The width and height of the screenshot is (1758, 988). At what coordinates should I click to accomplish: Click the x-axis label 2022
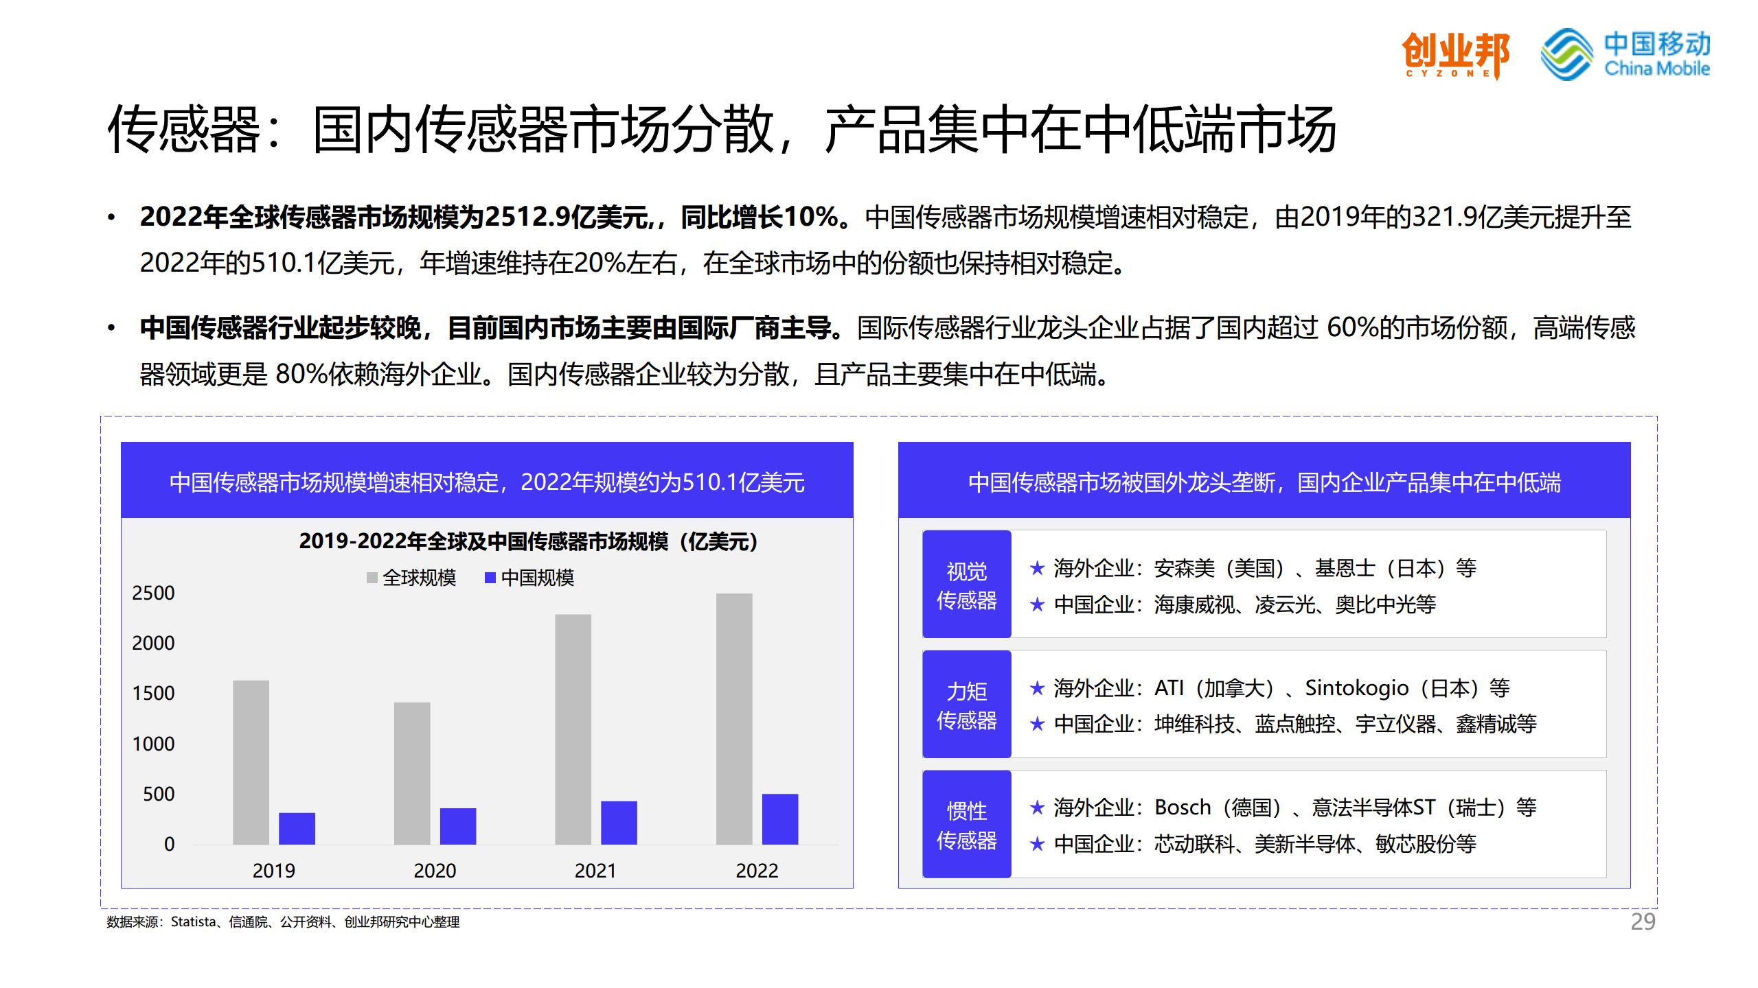pyautogui.click(x=757, y=871)
